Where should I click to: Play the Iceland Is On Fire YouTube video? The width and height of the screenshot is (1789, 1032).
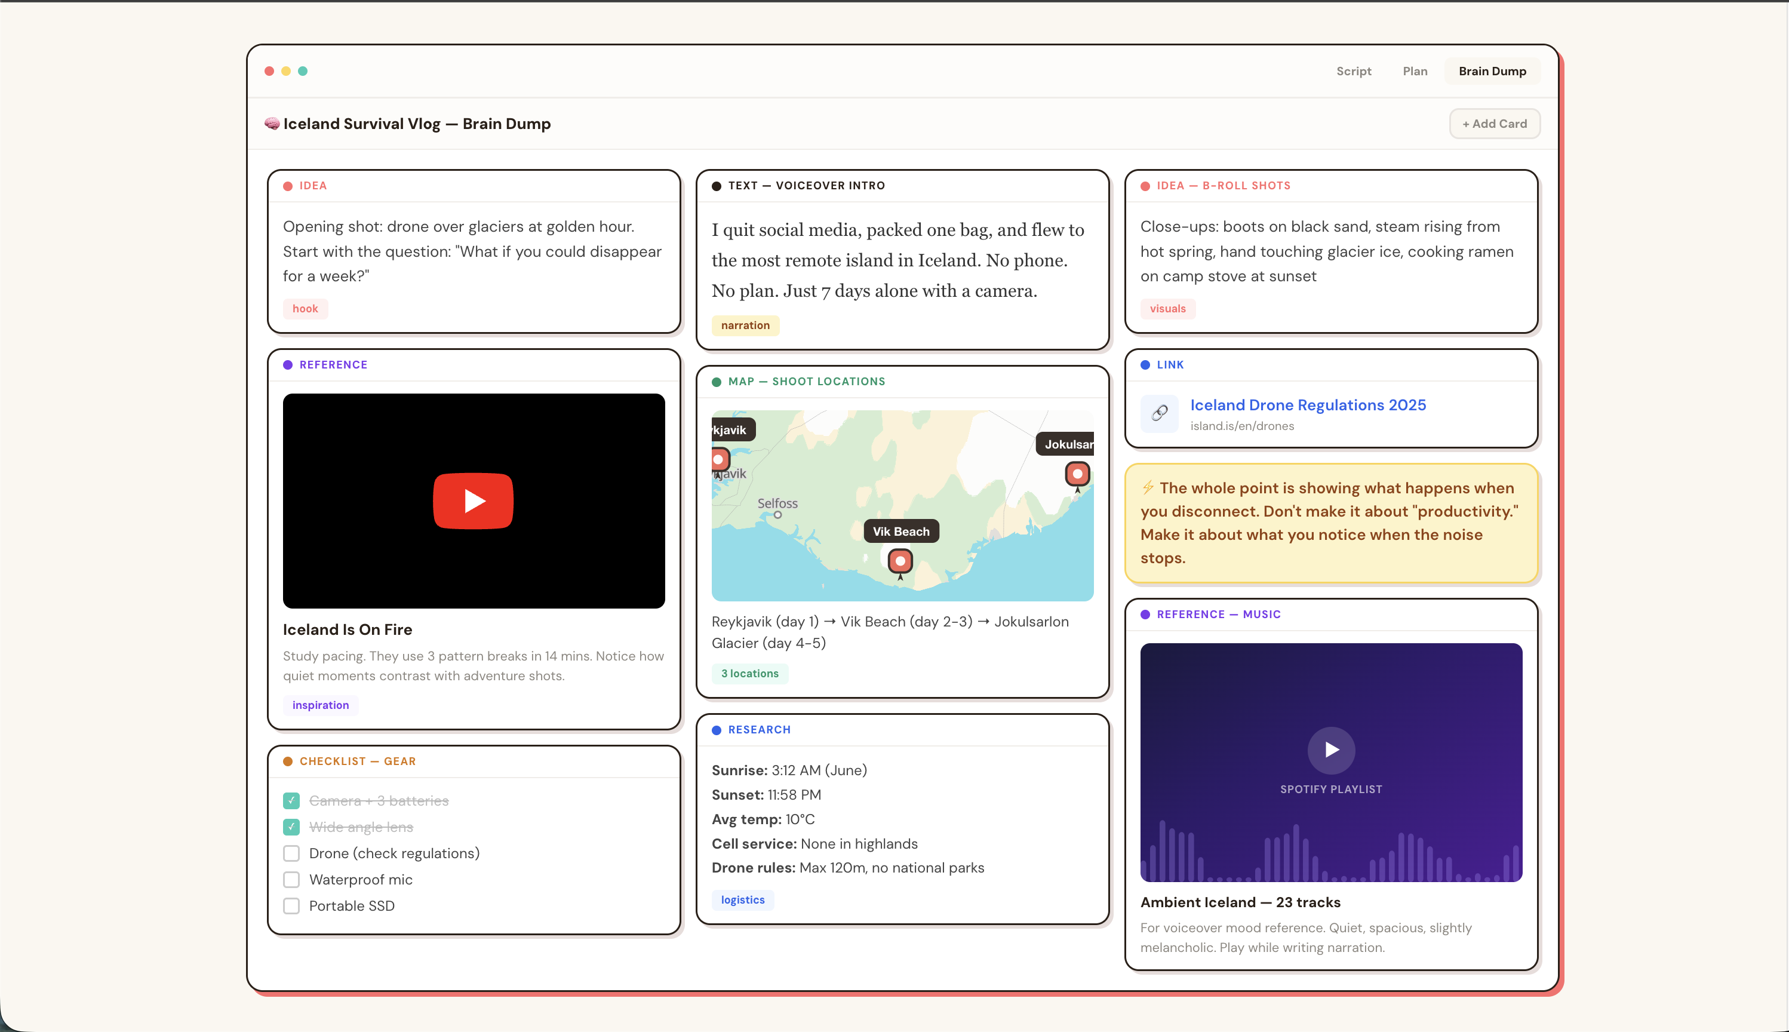point(472,501)
